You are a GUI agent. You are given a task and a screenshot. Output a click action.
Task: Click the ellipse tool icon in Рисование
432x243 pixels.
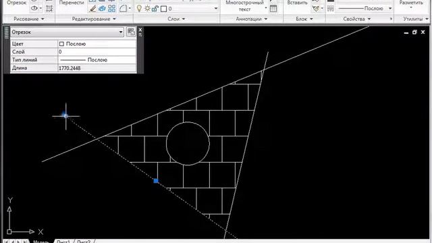click(x=34, y=8)
